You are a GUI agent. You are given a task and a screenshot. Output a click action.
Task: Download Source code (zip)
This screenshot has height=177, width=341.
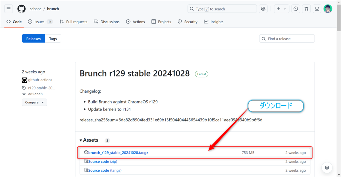click(x=103, y=161)
